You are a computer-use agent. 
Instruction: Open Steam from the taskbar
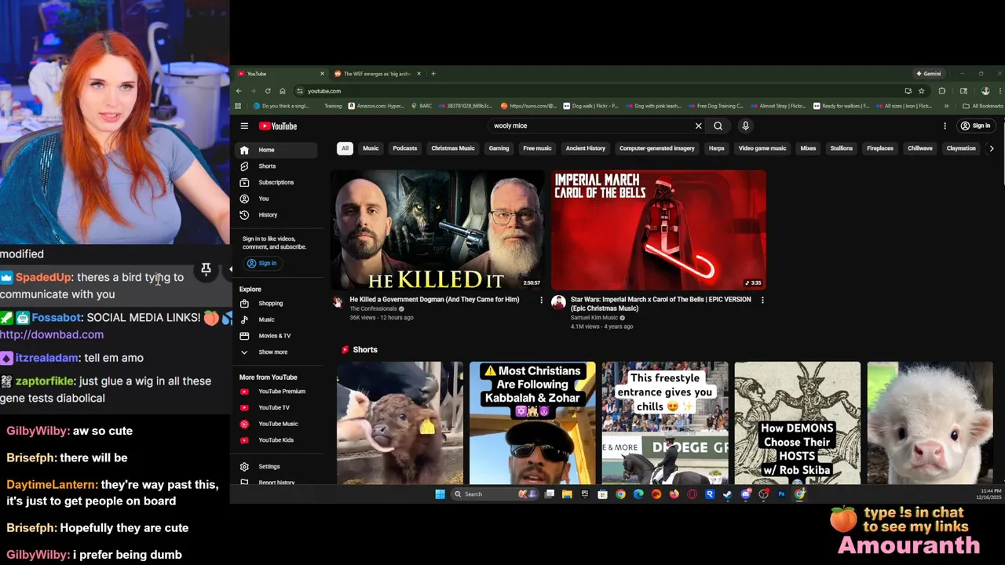click(727, 494)
